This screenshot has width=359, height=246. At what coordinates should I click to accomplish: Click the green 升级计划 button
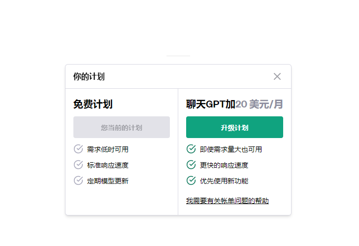click(234, 128)
